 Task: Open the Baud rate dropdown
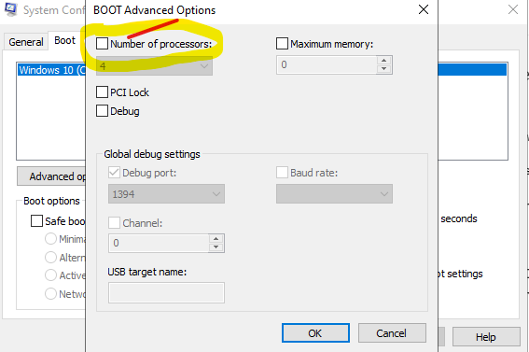334,193
